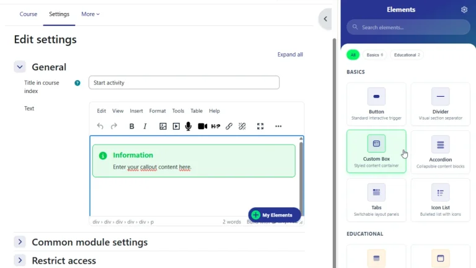Open the editor Edit menu
The width and height of the screenshot is (476, 268).
pyautogui.click(x=102, y=111)
